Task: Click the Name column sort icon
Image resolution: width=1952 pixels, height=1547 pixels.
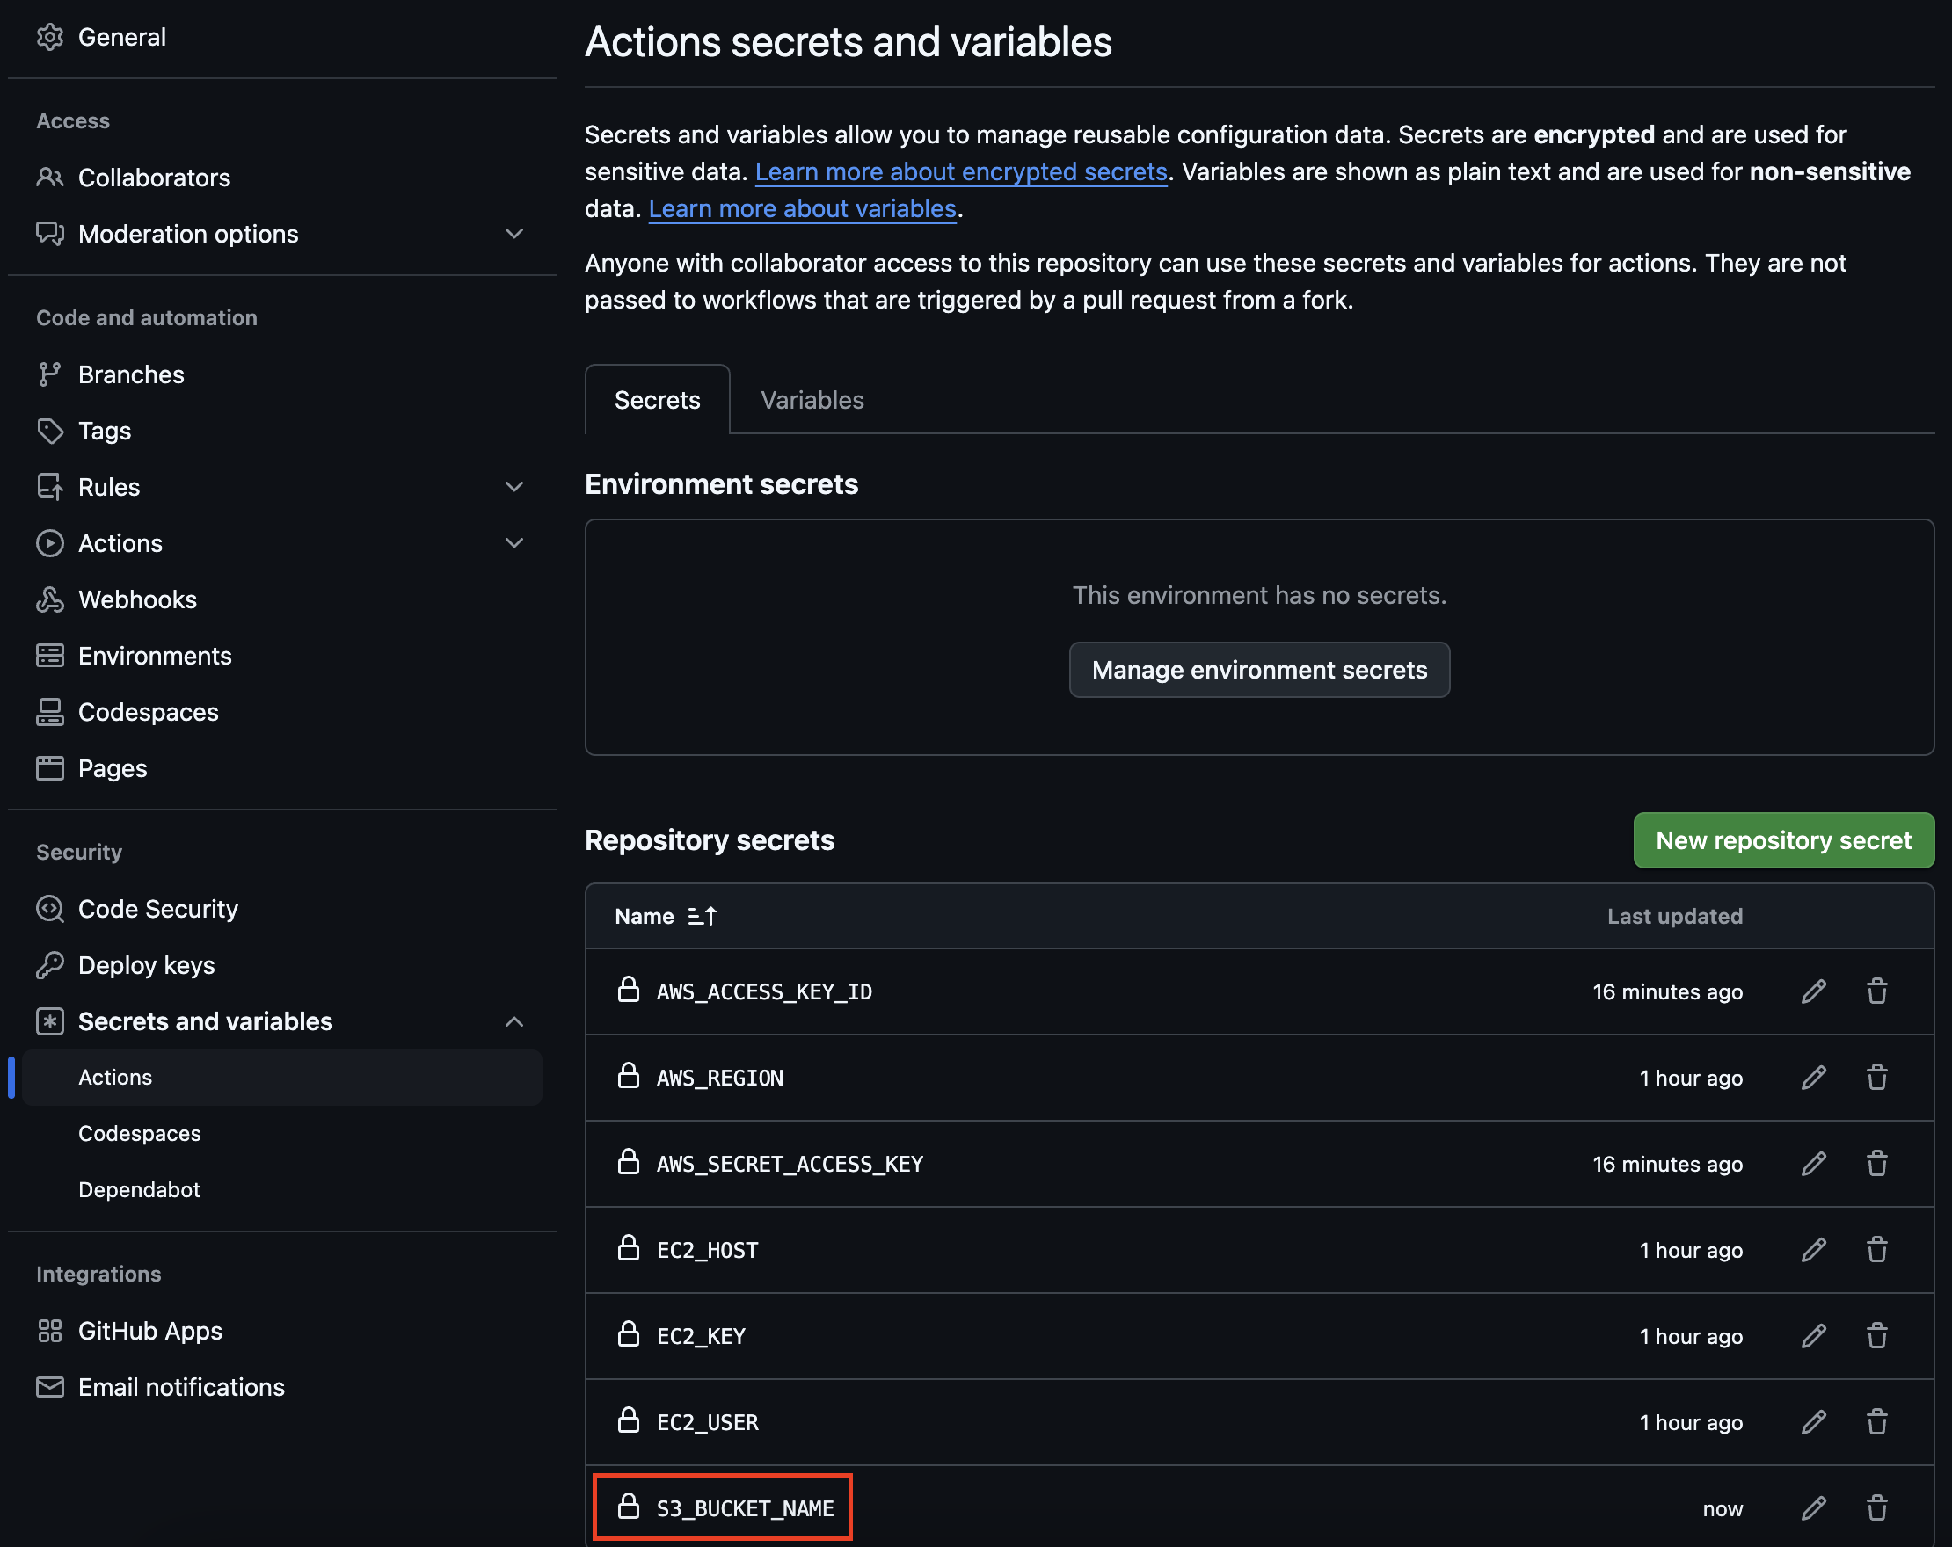Action: [x=702, y=916]
